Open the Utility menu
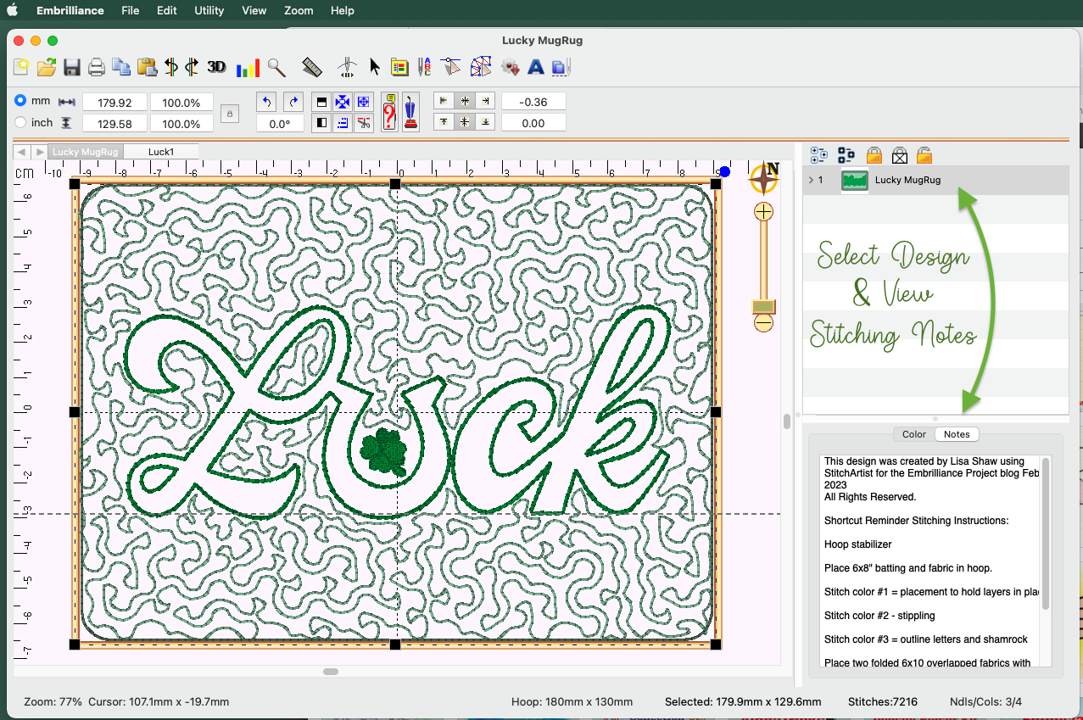This screenshot has width=1083, height=720. [209, 11]
